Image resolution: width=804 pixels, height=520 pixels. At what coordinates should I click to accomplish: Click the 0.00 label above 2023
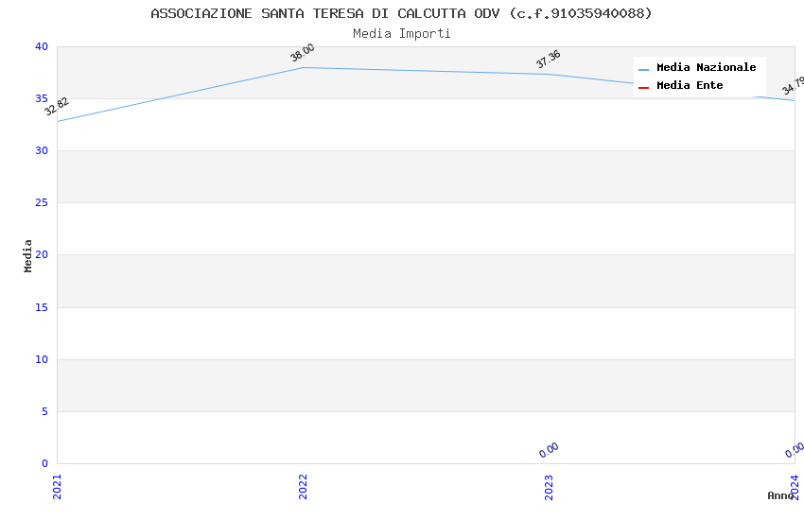[549, 450]
